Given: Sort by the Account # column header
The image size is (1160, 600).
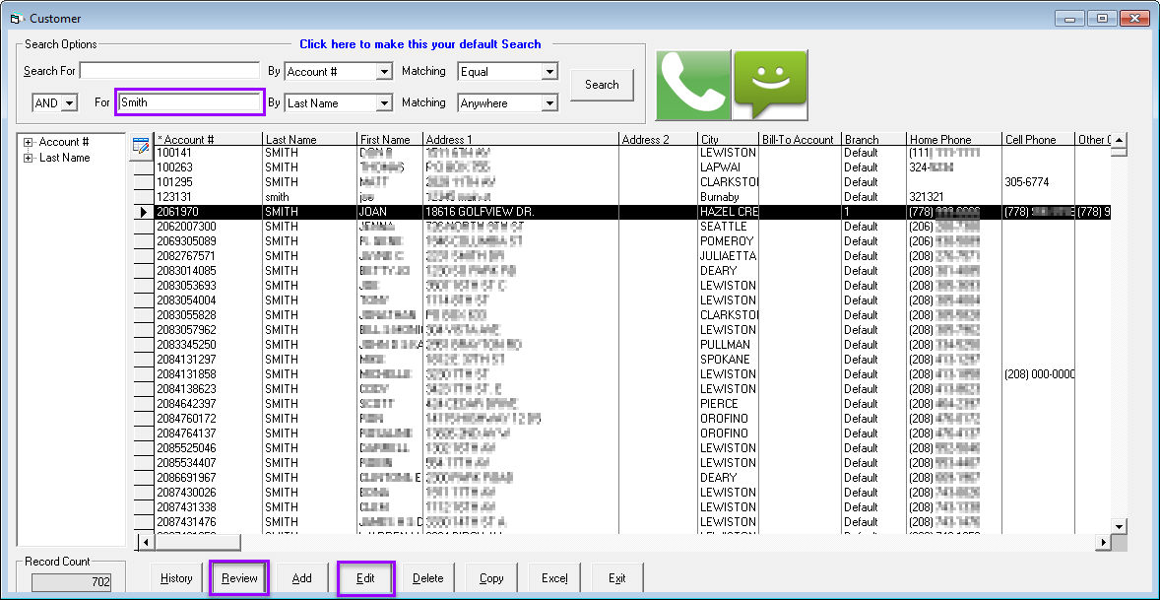Looking at the screenshot, I should (x=208, y=139).
